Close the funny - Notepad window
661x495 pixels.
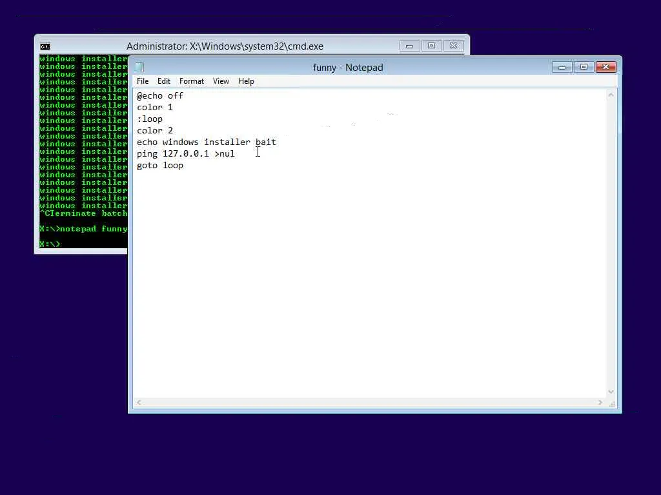pyautogui.click(x=605, y=67)
